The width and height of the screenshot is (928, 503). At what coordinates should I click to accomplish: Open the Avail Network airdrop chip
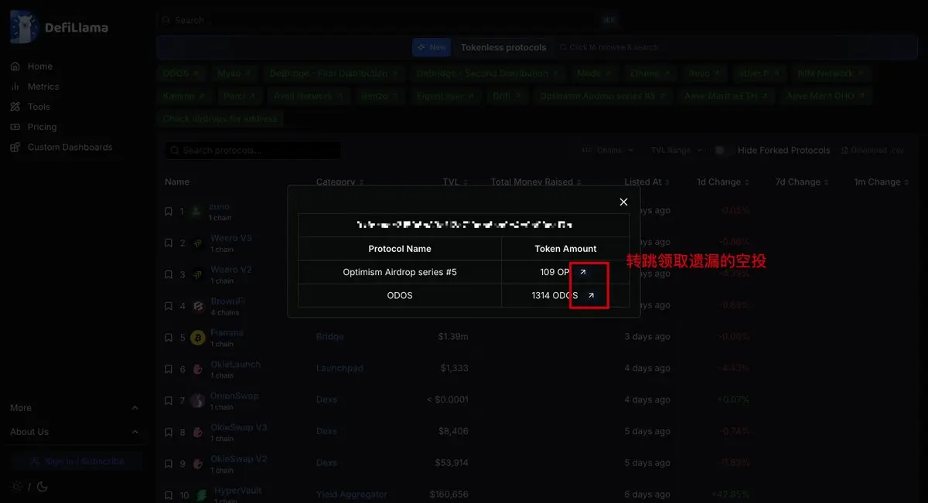pos(308,97)
